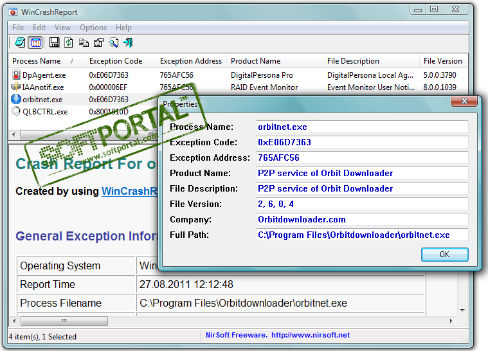The image size is (488, 351).
Task: Click the 'Process Filename' table cell
Action: pyautogui.click(x=76, y=303)
